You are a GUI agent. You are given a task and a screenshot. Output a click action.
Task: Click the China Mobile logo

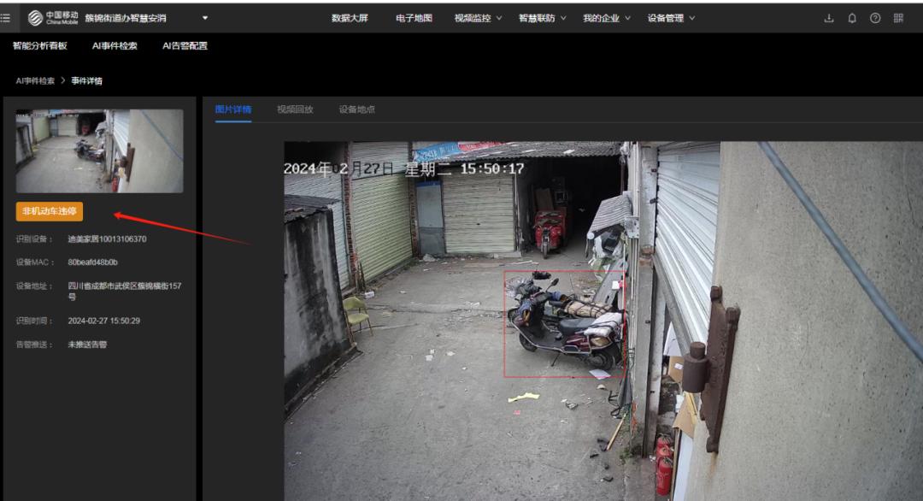coord(52,18)
